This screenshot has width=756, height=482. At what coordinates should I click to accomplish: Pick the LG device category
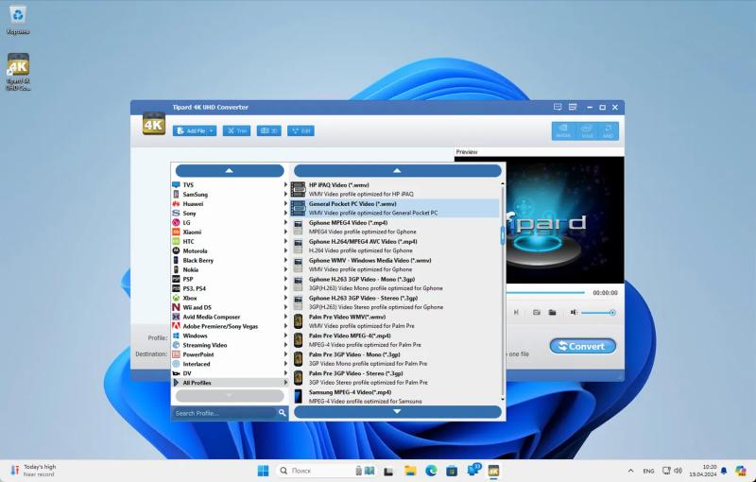pyautogui.click(x=230, y=223)
